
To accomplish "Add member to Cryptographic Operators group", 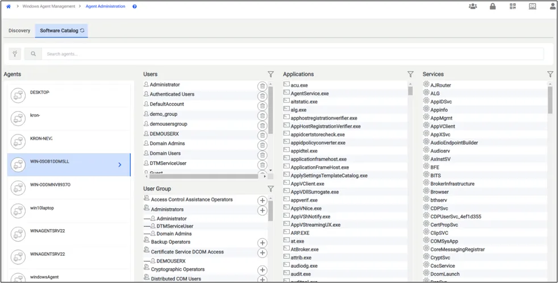I will (x=262, y=270).
